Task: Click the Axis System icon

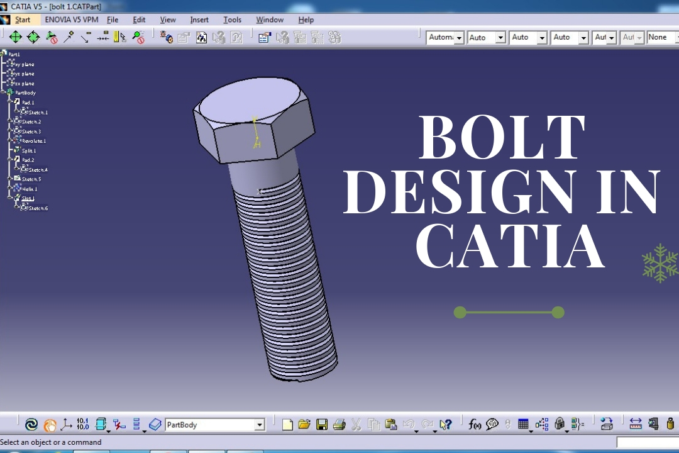Action: [66, 425]
